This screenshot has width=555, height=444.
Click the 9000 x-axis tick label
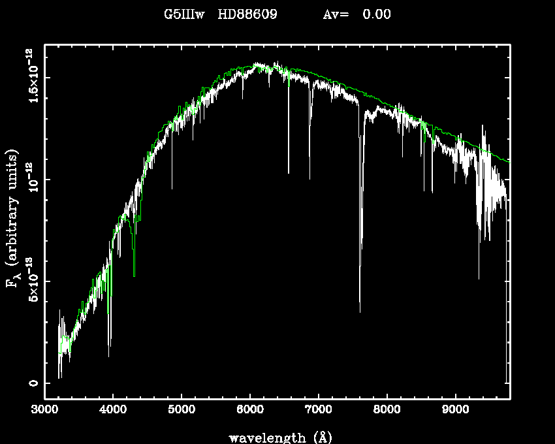(x=455, y=411)
